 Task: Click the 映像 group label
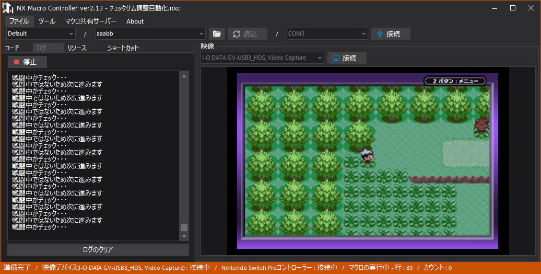207,47
